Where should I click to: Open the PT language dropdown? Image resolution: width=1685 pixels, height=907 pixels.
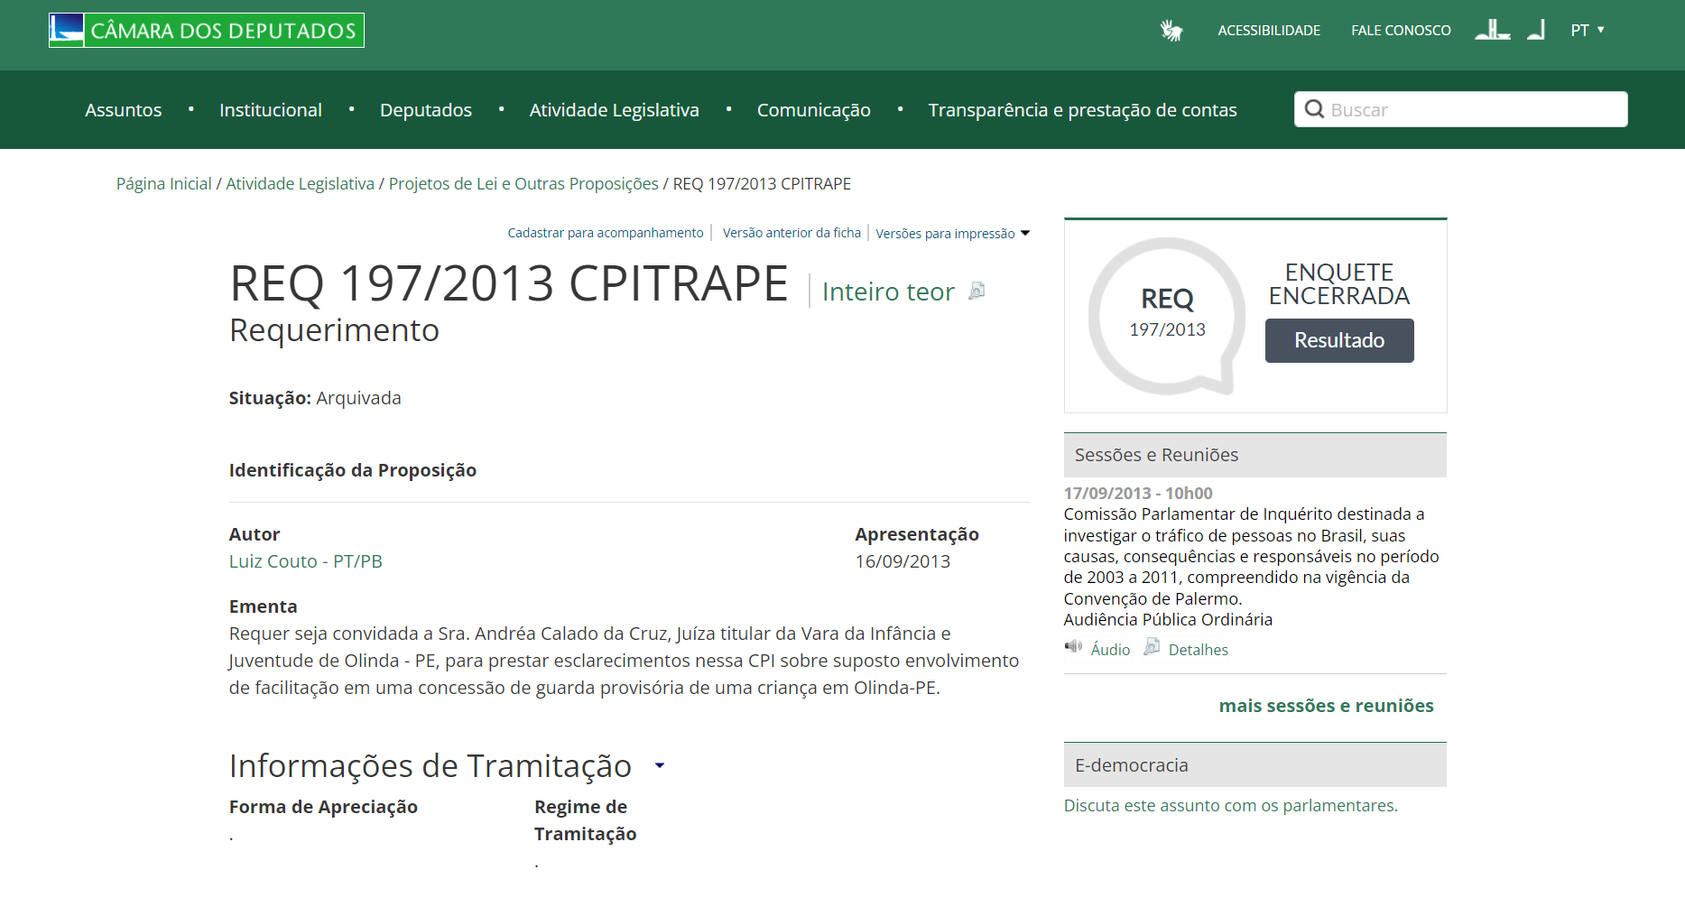1587,30
